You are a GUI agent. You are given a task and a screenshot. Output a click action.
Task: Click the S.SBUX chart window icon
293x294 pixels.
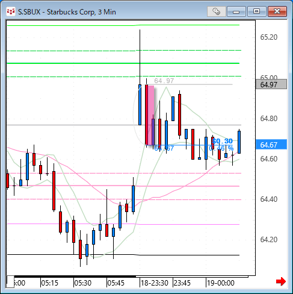10,11
